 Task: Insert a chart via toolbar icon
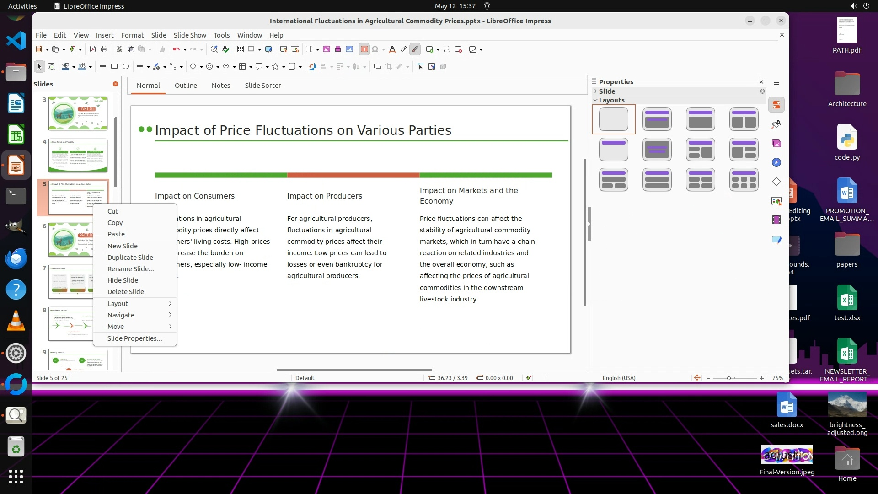(x=349, y=49)
